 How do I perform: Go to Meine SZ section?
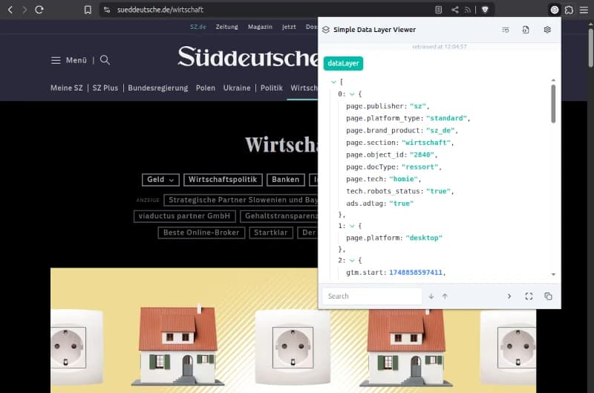pos(67,88)
